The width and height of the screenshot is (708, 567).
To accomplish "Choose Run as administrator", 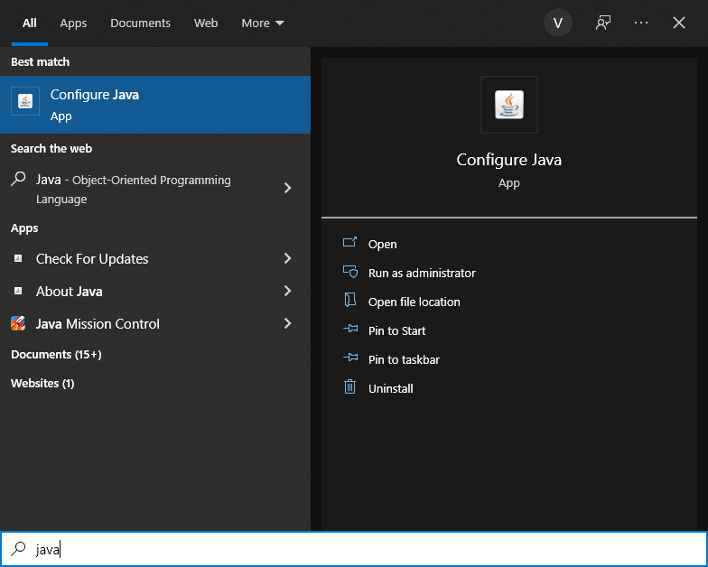I will pyautogui.click(x=422, y=273).
